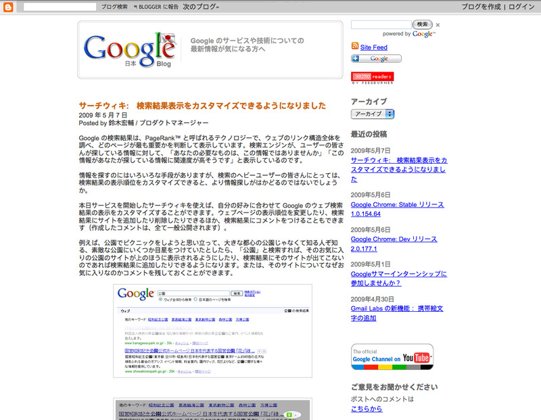Click the 最近の投稿 sidebar heading

pyautogui.click(x=369, y=134)
